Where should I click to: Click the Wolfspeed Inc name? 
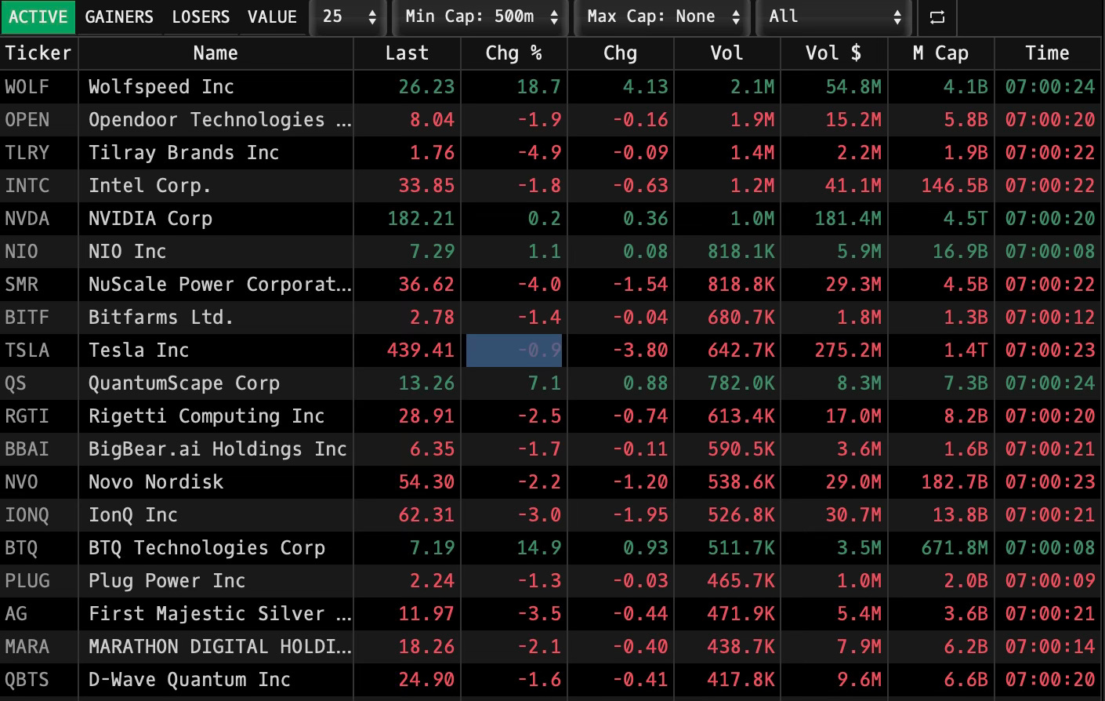(161, 87)
